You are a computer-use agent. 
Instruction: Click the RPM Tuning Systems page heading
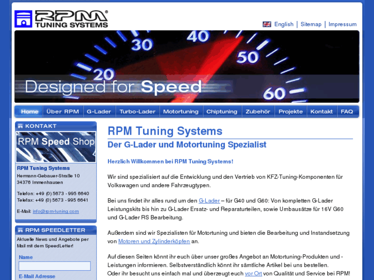(x=165, y=131)
